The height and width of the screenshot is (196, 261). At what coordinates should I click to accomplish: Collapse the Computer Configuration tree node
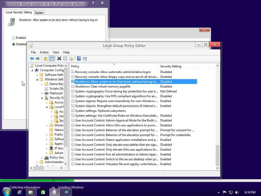(x=32, y=70)
